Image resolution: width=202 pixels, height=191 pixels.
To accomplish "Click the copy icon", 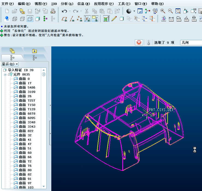I will coord(94,11).
